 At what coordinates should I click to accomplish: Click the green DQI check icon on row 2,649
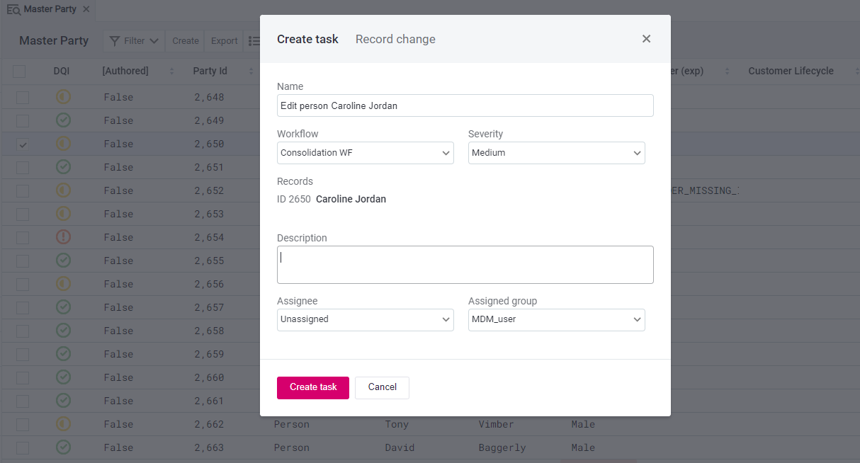click(x=63, y=120)
